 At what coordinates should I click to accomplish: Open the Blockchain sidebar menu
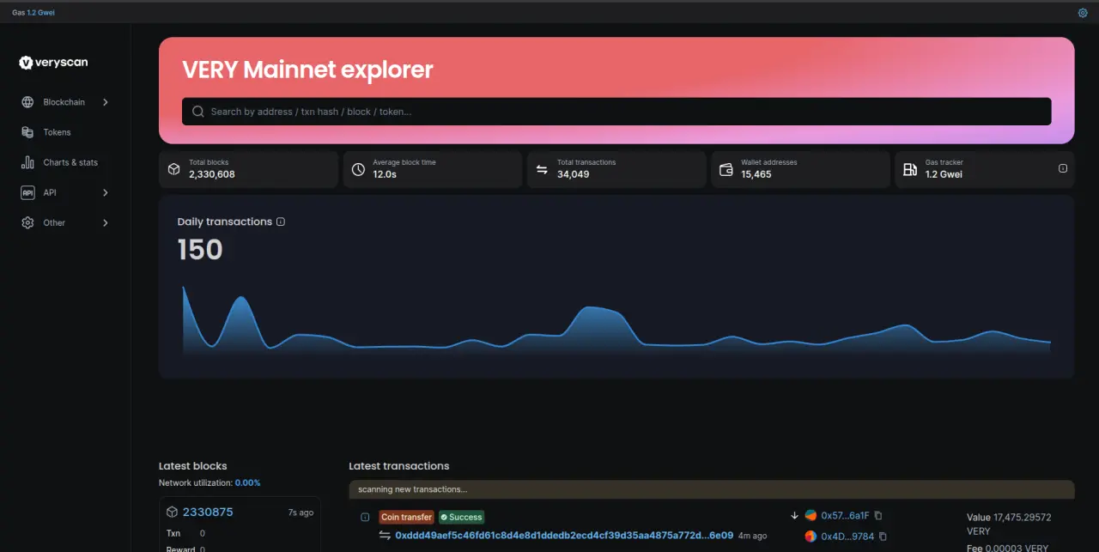tap(65, 102)
